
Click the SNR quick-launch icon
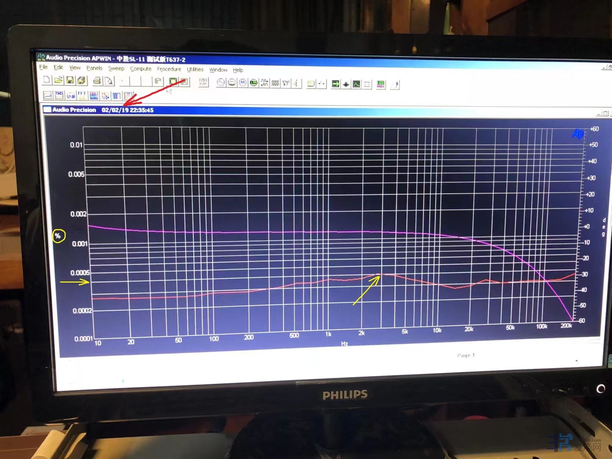[x=71, y=95]
